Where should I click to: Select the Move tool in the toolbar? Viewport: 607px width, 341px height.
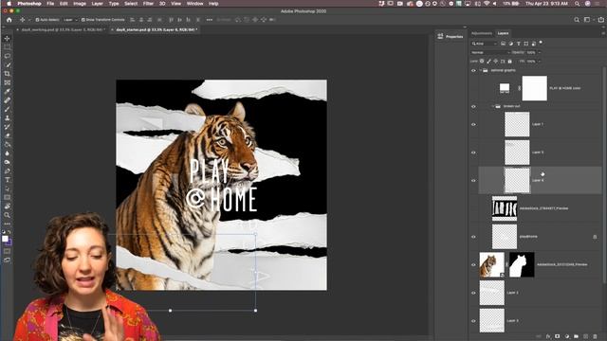(x=7, y=38)
